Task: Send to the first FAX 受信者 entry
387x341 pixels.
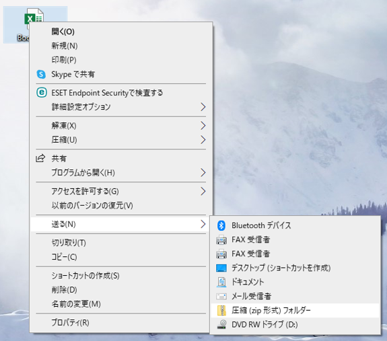Action: (295, 239)
